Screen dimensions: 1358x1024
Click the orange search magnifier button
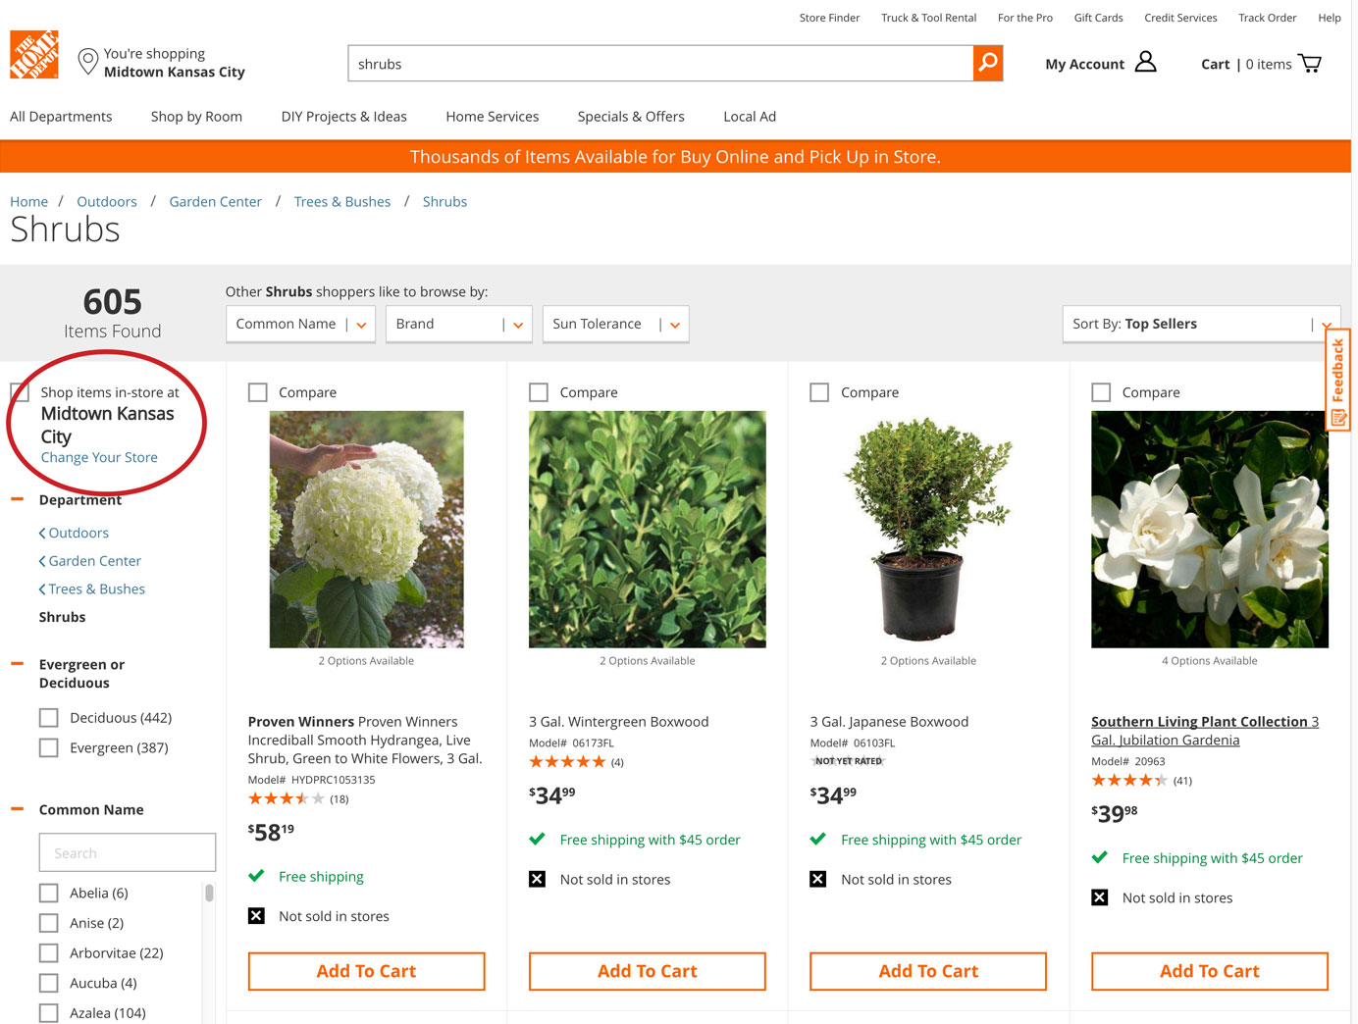(x=988, y=63)
